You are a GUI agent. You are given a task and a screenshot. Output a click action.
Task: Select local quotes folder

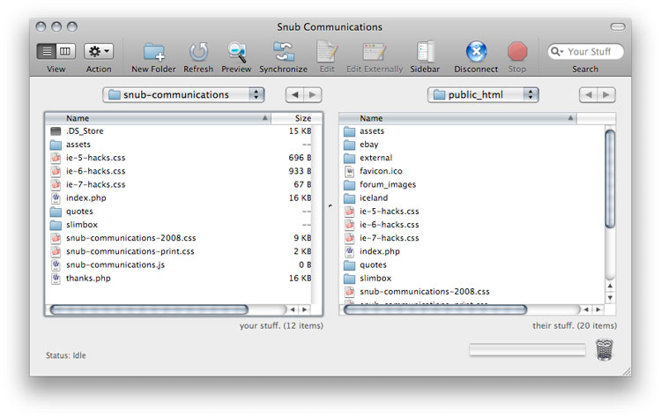(x=79, y=212)
